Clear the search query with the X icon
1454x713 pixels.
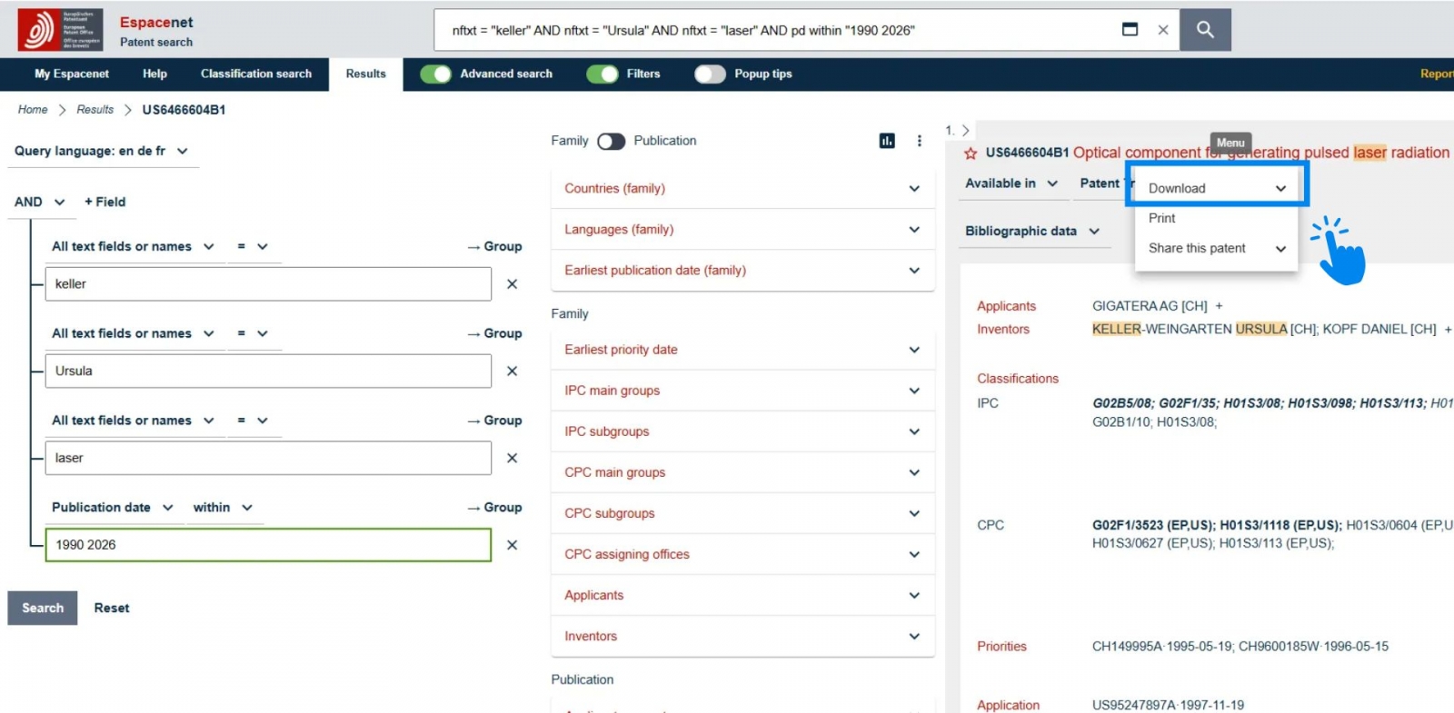pos(1163,30)
